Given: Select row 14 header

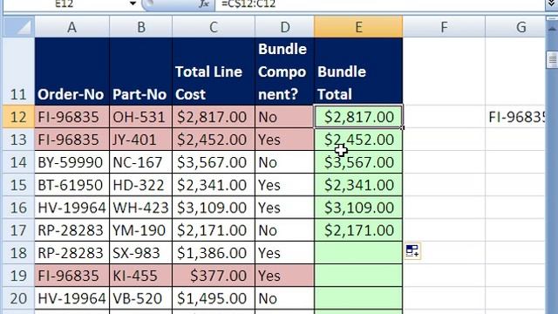Looking at the screenshot, I should point(19,162).
